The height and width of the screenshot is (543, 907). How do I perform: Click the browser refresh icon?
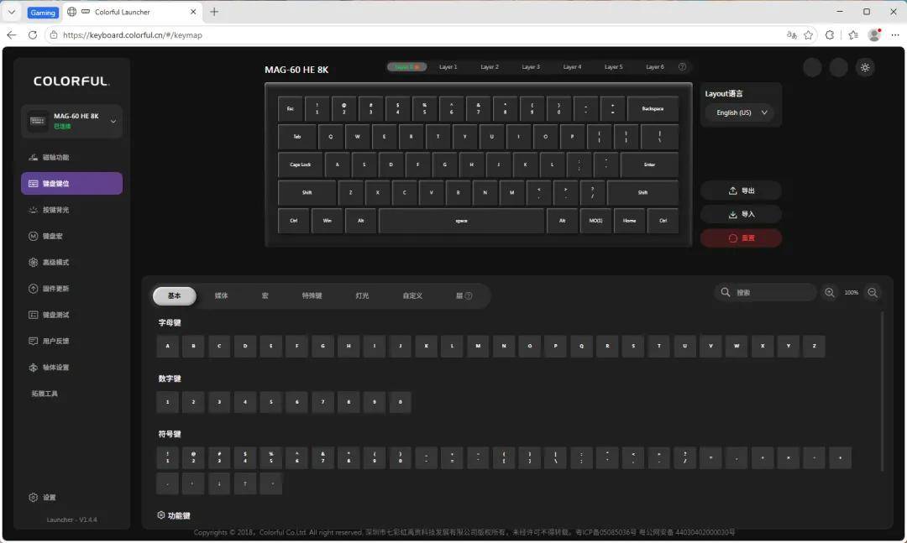(33, 34)
